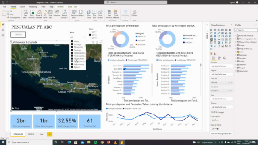Open the Page 1 tab
Viewport: 258px width, 145px height.
pyautogui.click(x=42, y=134)
